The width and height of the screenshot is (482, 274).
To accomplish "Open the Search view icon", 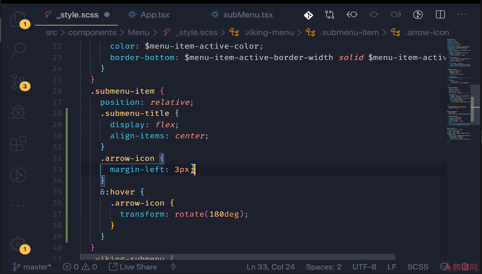I will click(18, 50).
